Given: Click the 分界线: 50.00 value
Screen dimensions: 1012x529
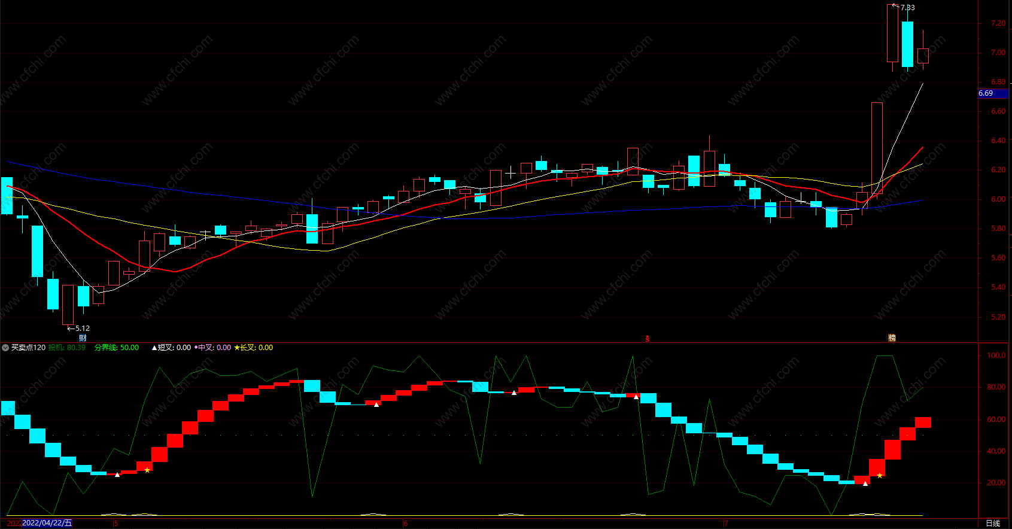Looking at the screenshot, I should click(x=117, y=348).
